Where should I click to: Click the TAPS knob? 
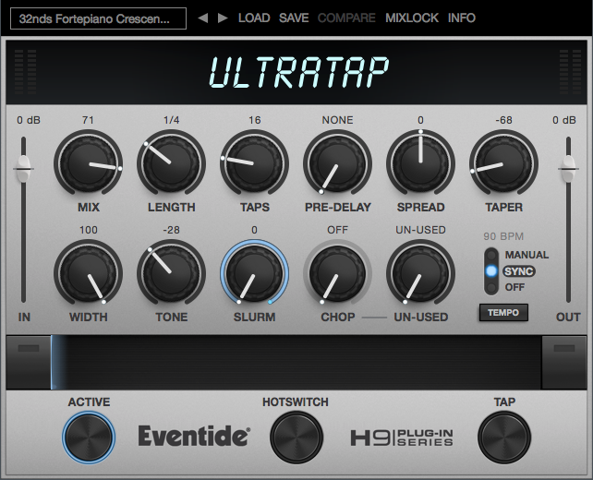click(255, 163)
